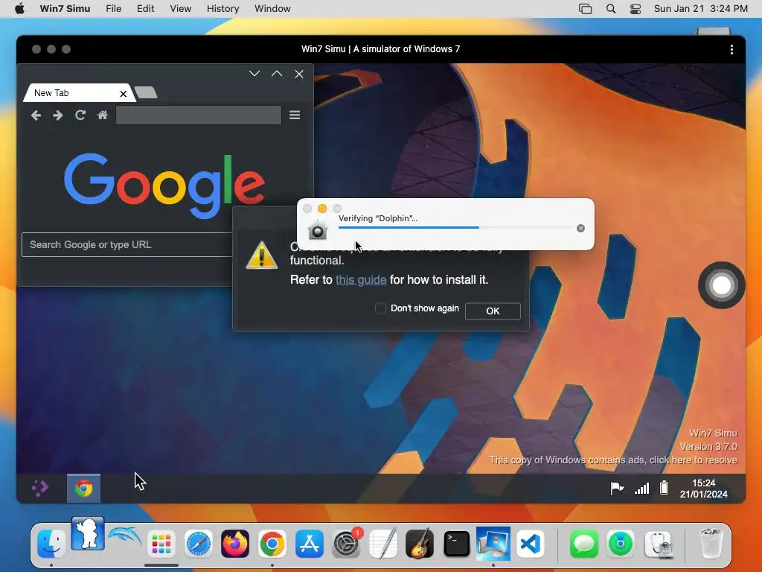Open the History menu

[223, 9]
